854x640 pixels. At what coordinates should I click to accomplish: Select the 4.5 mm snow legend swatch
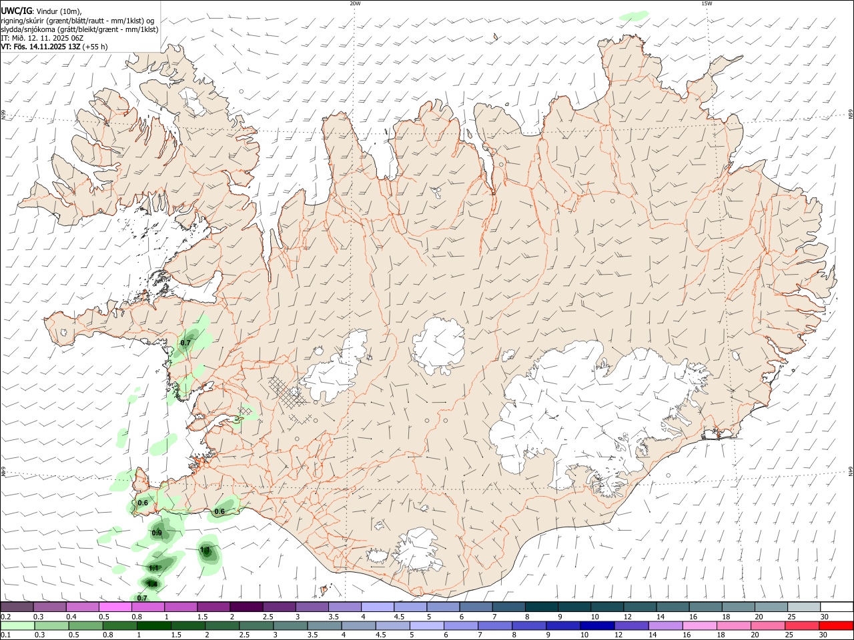pos(409,607)
